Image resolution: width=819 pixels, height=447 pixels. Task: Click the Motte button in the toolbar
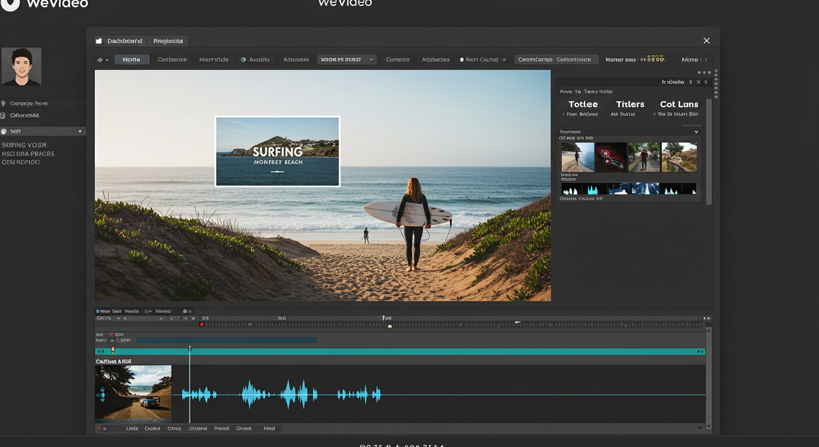coord(131,59)
